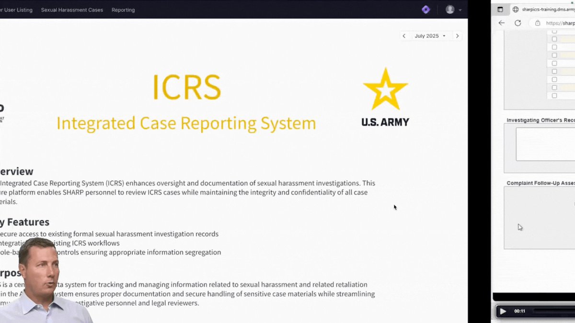This screenshot has height=323, width=575.
Task: Open the User Listing menu item
Action: pos(16,10)
